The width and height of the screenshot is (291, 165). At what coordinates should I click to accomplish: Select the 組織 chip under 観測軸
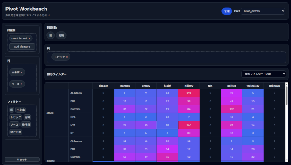click(x=61, y=35)
